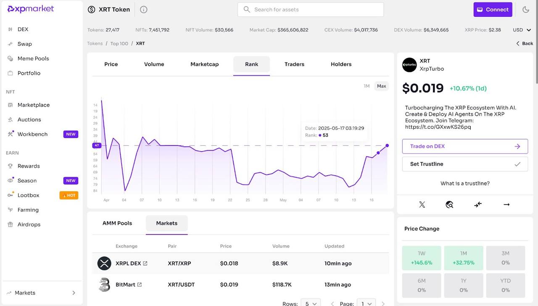Select the Meme Pools icon in sidebar
538x306 pixels.
10,58
